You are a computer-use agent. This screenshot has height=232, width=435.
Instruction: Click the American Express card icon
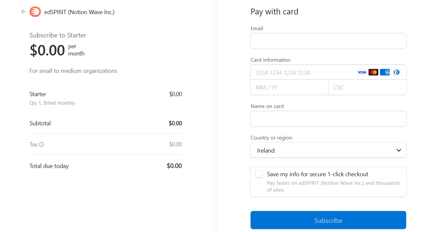(x=385, y=72)
